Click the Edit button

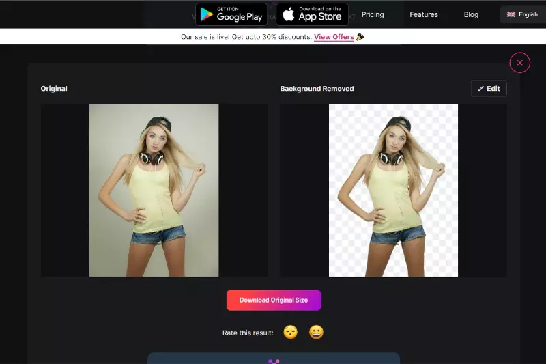(x=489, y=89)
